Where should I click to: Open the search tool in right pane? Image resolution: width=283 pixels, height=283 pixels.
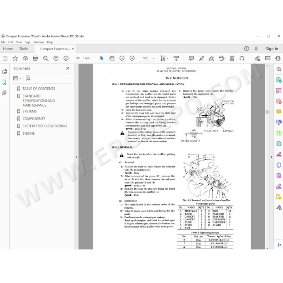(x=279, y=69)
